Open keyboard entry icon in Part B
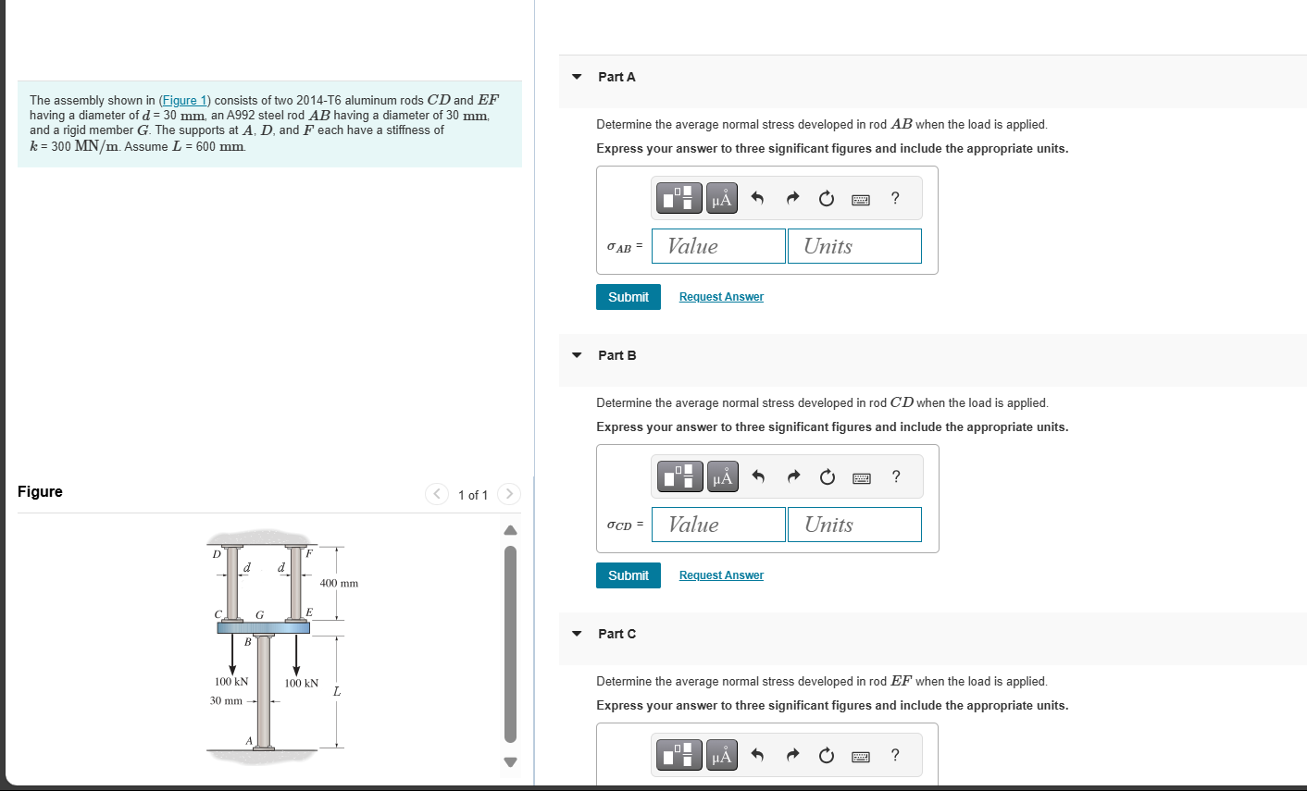Viewport: 1307px width, 791px height. [860, 476]
